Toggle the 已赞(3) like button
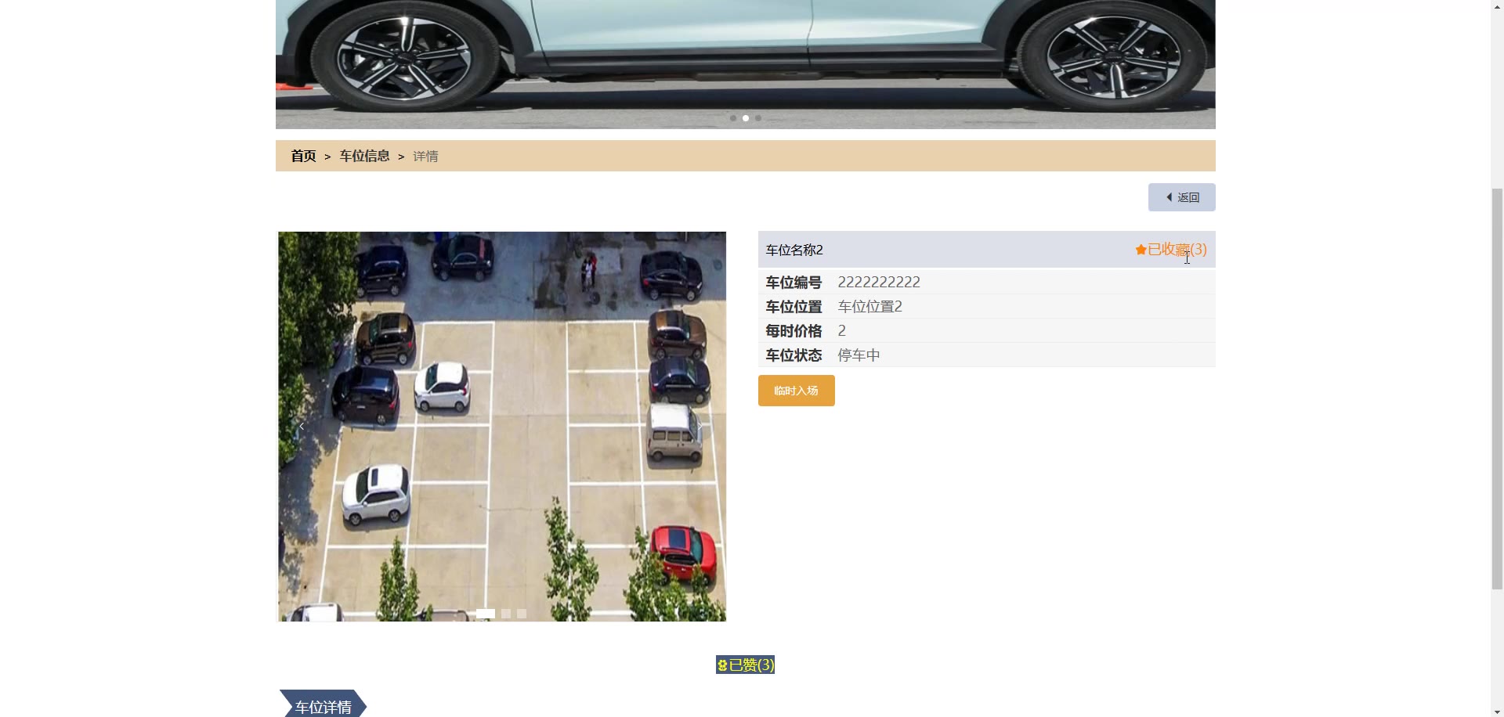Screen dimensions: 1504x717 745,665
